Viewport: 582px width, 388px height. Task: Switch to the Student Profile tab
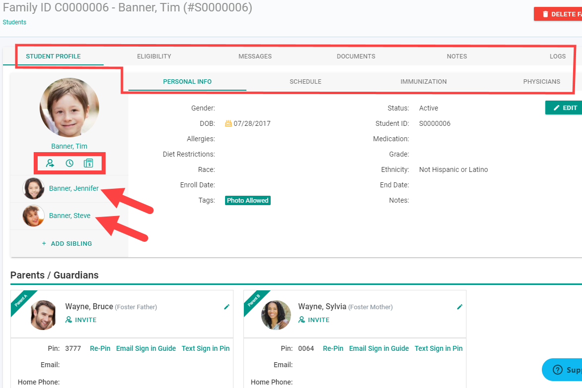(54, 56)
